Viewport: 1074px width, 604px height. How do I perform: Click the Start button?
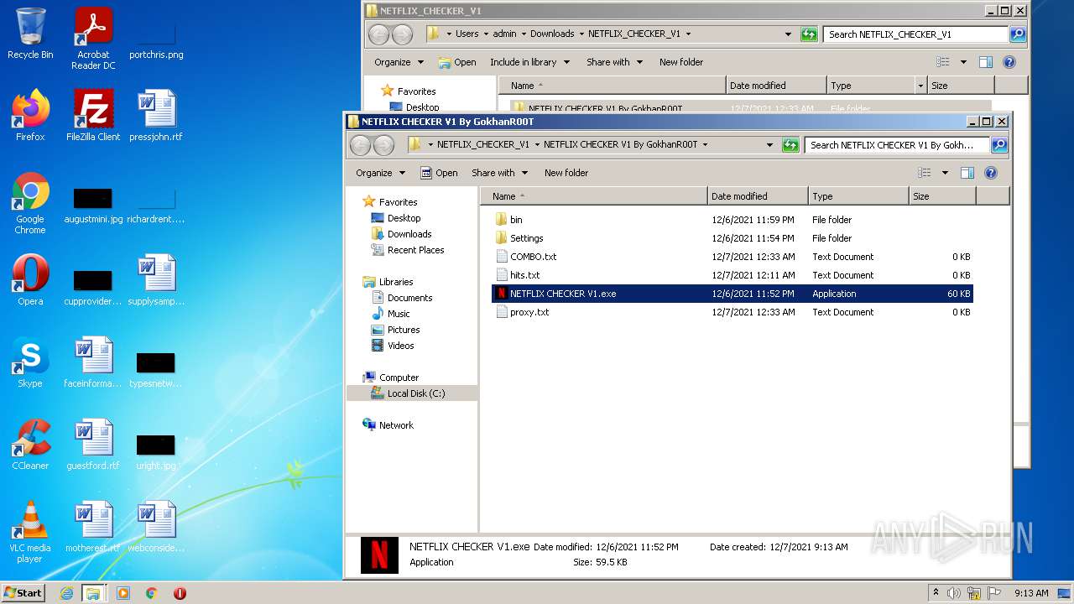23,593
